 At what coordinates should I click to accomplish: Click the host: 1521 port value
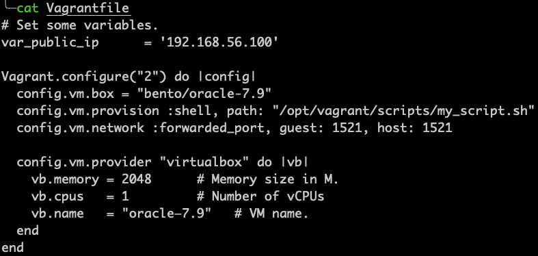click(414, 128)
